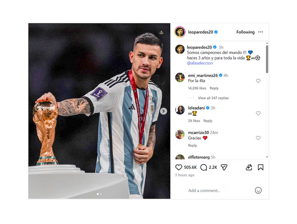The height and width of the screenshot is (224, 297).
Task: Like the post with heart icon
Action: tap(178, 168)
